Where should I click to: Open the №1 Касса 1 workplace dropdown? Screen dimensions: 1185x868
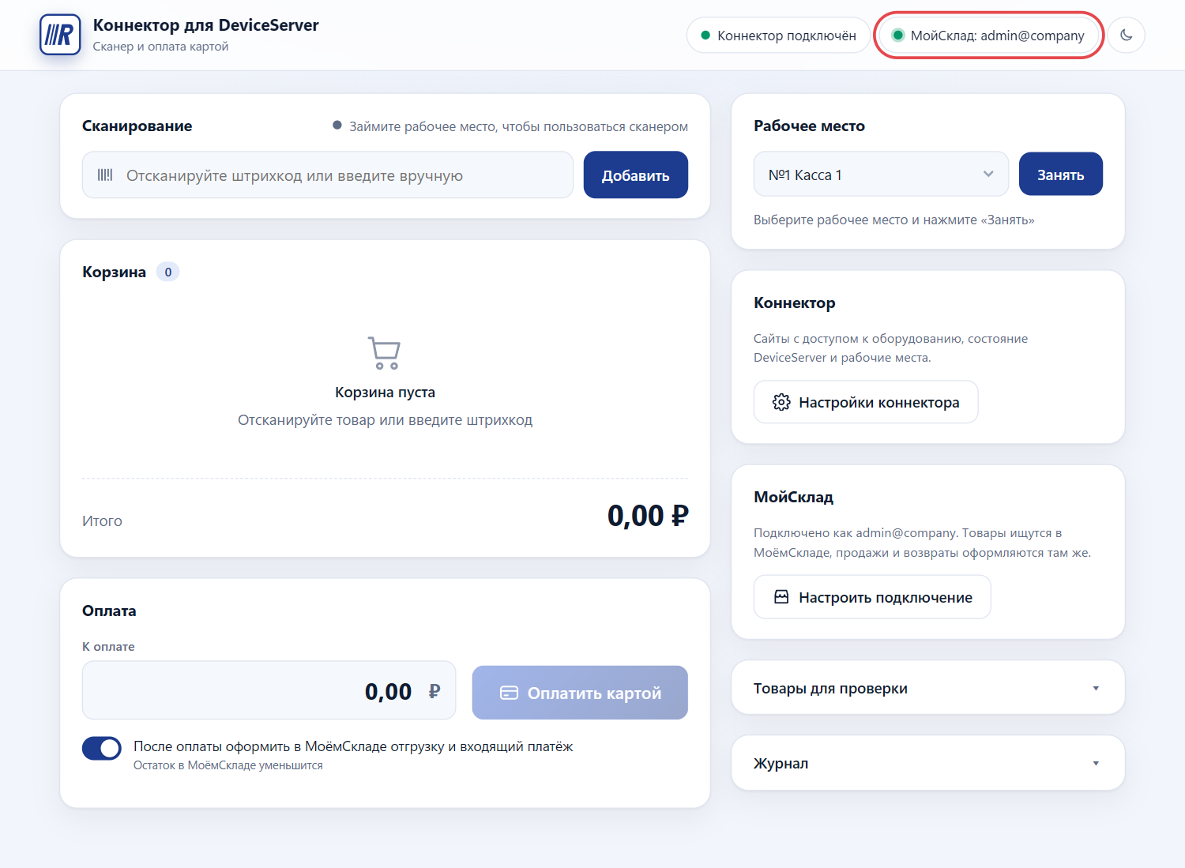point(881,174)
